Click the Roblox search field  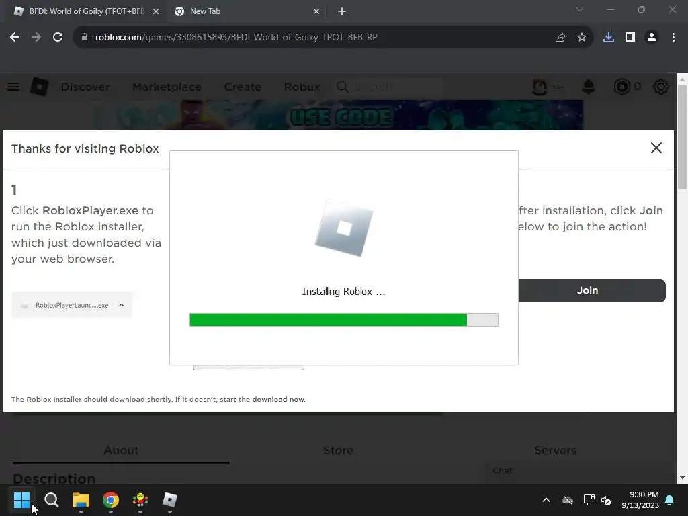(x=388, y=87)
